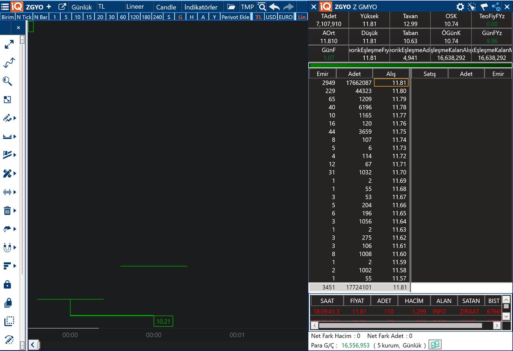The height and width of the screenshot is (351, 513).
Task: Click the TMP template button
Action: pyautogui.click(x=248, y=7)
